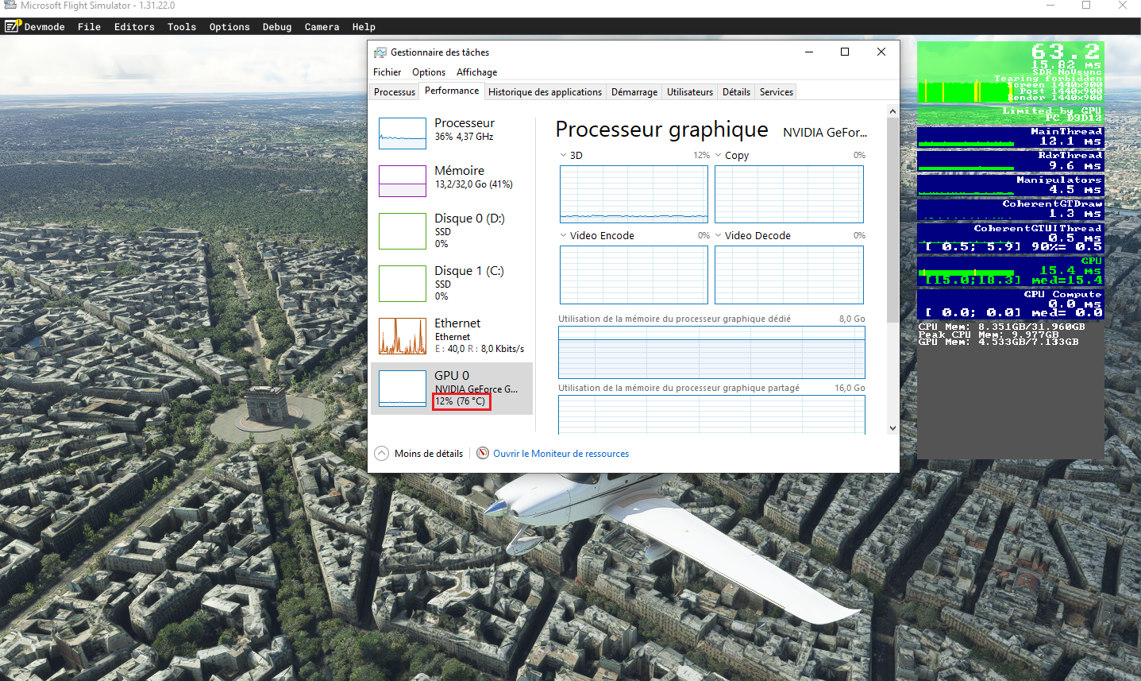Click the GPU 0 mini graph thumbnail
The image size is (1141, 681).
pos(403,388)
